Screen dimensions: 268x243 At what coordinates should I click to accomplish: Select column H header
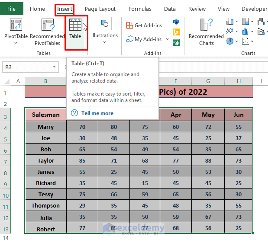239,81
